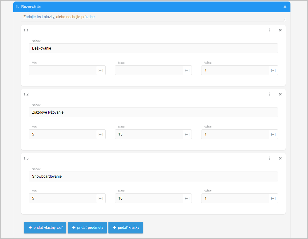This screenshot has width=308, height=239.
Task: Click the 1.2 item number label
Action: pyautogui.click(x=26, y=94)
